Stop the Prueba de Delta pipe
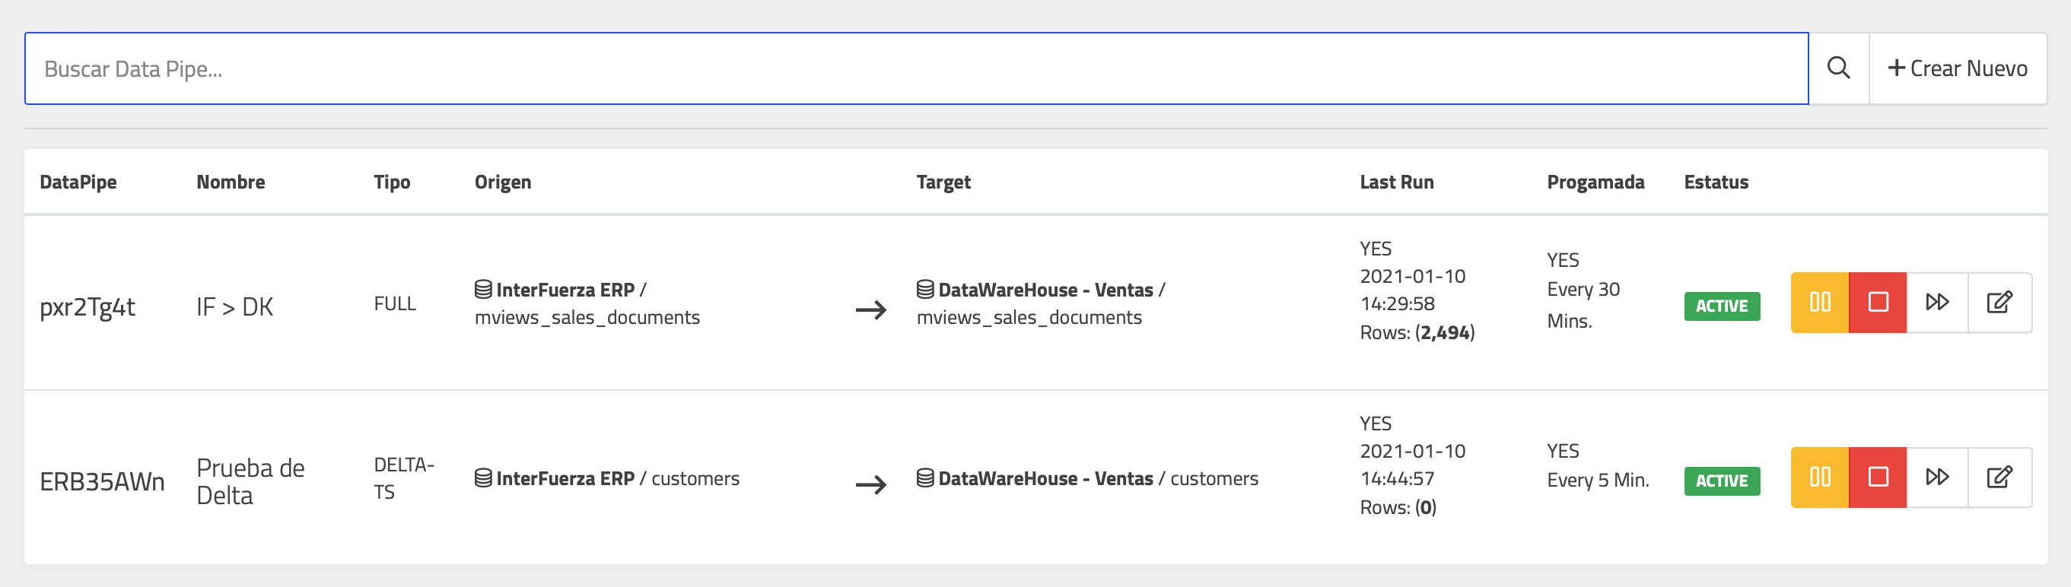Viewport: 2071px width, 587px height. [1877, 478]
